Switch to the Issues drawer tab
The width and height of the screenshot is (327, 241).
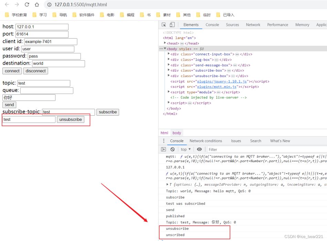pyautogui.click(x=236, y=141)
